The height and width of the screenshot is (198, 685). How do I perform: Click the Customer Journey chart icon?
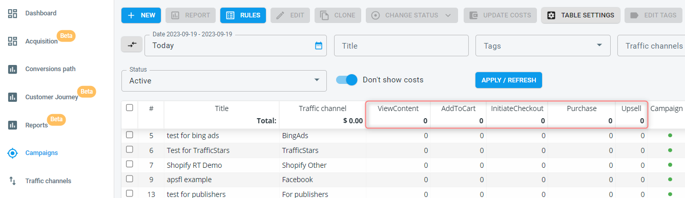(13, 97)
